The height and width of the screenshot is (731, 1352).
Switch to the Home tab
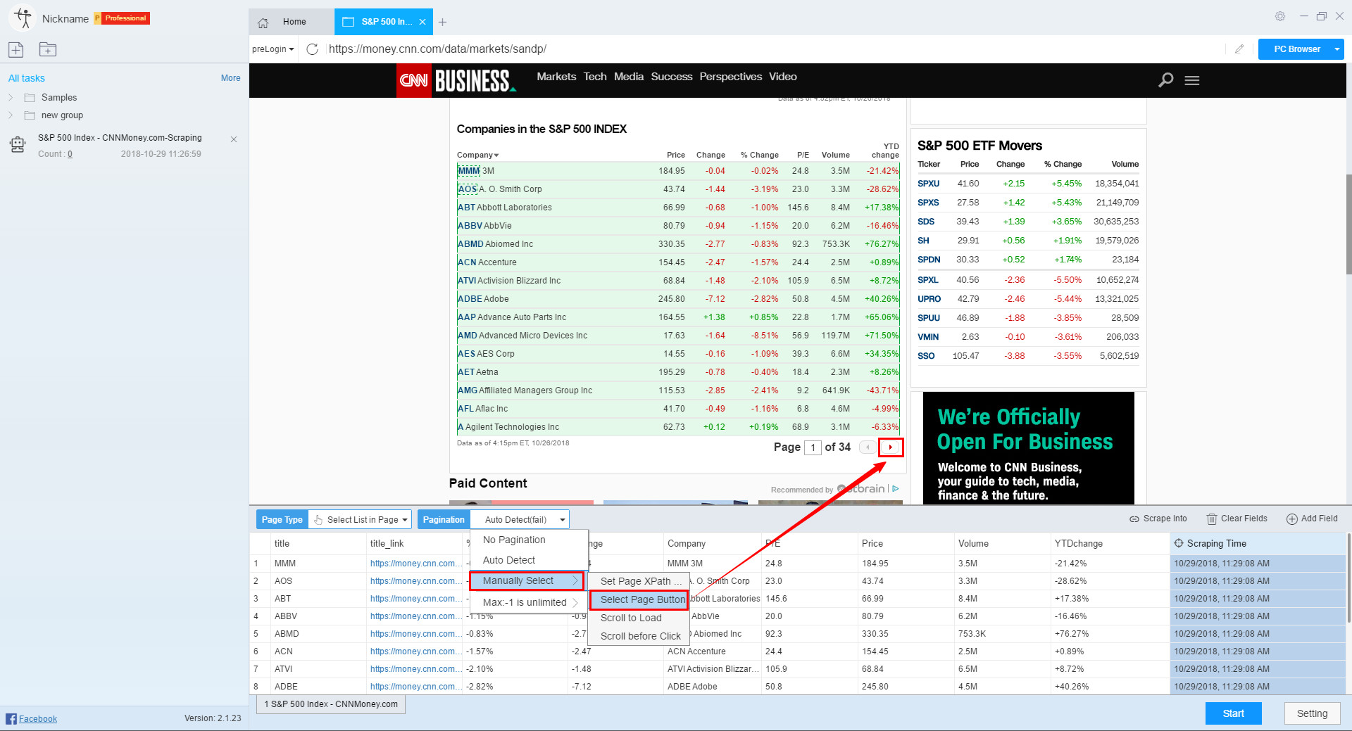[x=292, y=22]
